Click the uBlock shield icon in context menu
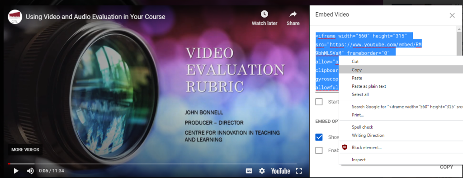The image size is (463, 178). tap(345, 147)
